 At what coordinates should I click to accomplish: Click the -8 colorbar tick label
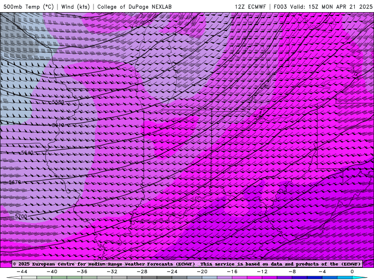pyautogui.click(x=292, y=272)
